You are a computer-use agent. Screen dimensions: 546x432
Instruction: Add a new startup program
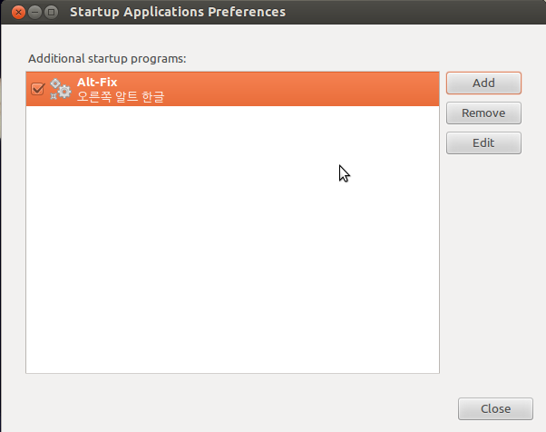click(483, 83)
